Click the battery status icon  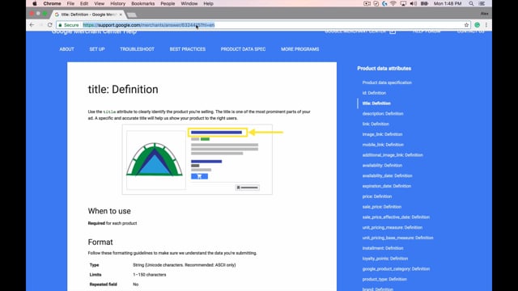coord(424,3)
